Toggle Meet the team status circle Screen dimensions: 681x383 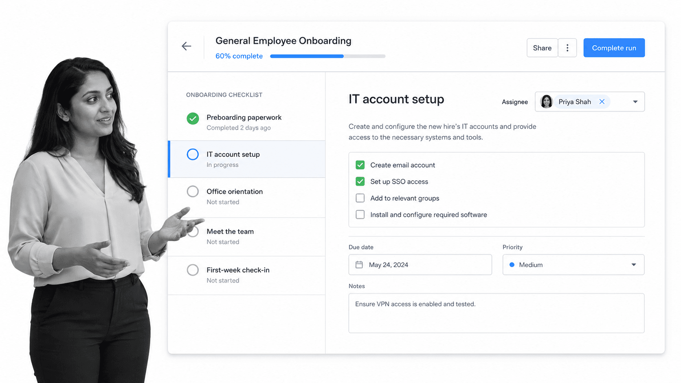coord(193,232)
